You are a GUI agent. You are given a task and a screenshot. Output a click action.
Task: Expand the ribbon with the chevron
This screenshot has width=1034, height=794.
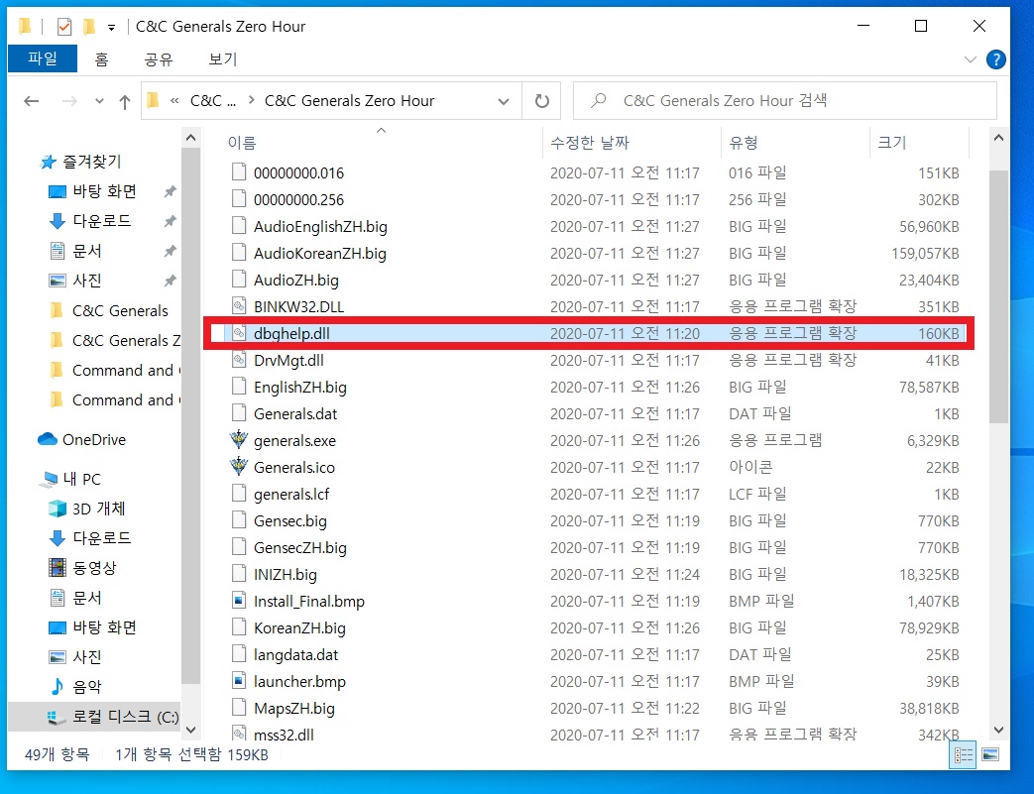tap(970, 59)
